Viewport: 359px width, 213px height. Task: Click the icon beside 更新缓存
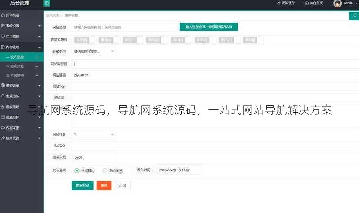(x=278, y=3)
